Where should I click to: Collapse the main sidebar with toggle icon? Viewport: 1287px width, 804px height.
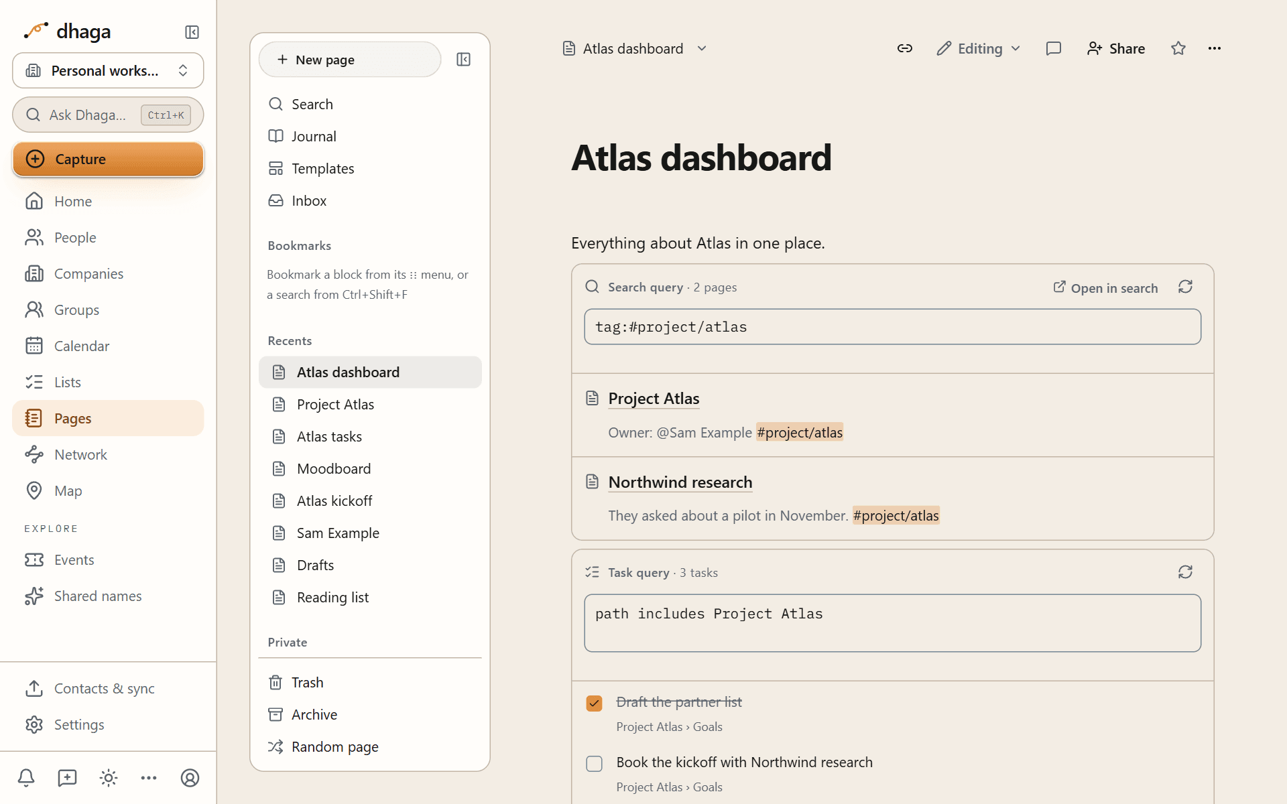tap(192, 32)
